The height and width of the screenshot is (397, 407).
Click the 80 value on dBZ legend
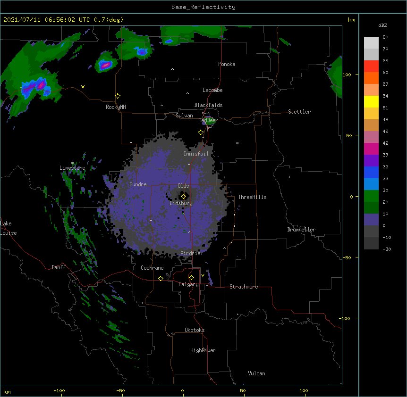[x=385, y=37]
